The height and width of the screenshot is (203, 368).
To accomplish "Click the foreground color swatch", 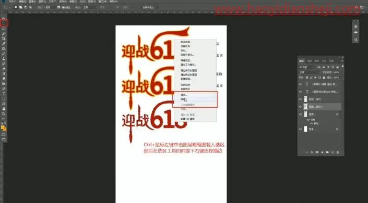I will 3,128.
